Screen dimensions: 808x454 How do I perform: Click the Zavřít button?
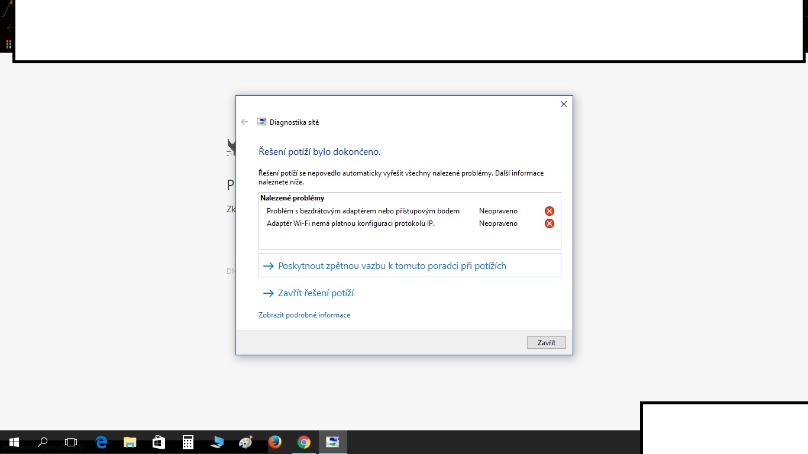pos(546,343)
